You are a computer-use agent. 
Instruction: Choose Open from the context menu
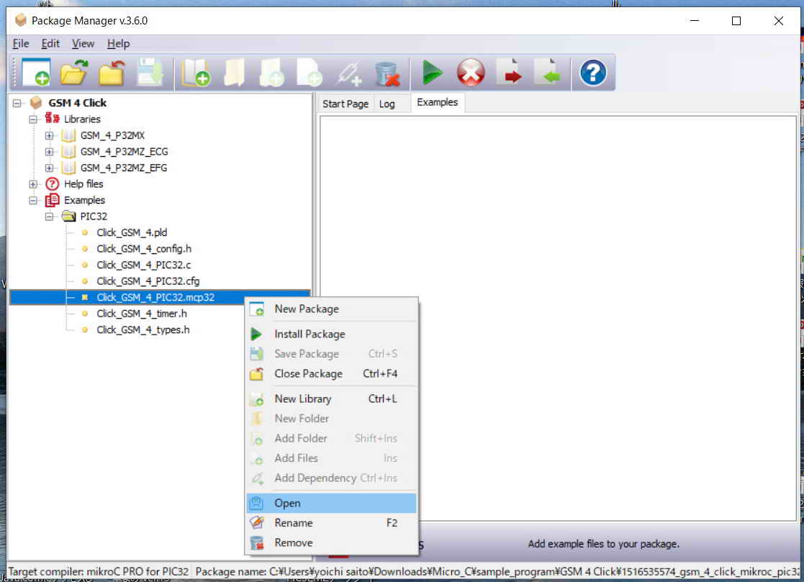click(x=331, y=503)
